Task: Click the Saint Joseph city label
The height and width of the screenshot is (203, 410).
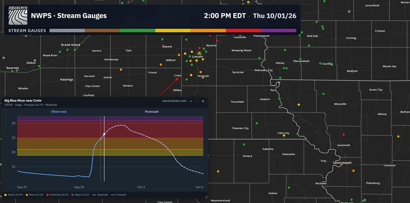Action: click(x=342, y=163)
